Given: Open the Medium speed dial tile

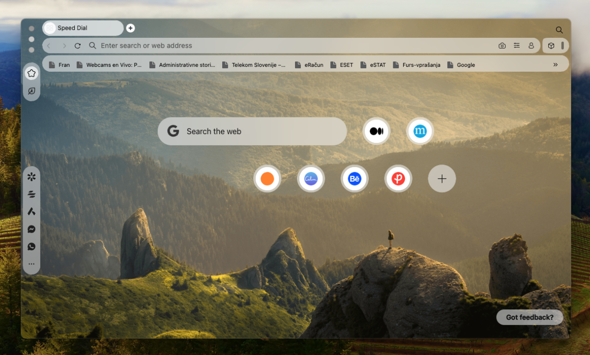Looking at the screenshot, I should coord(376,131).
